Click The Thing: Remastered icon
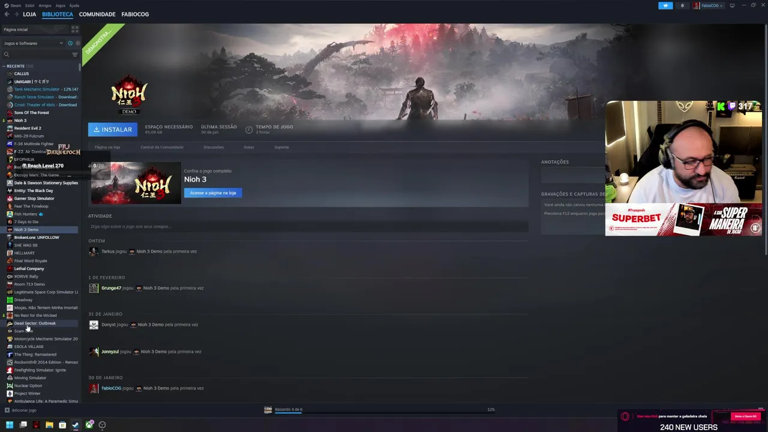This screenshot has height=432, width=768. [x=10, y=355]
